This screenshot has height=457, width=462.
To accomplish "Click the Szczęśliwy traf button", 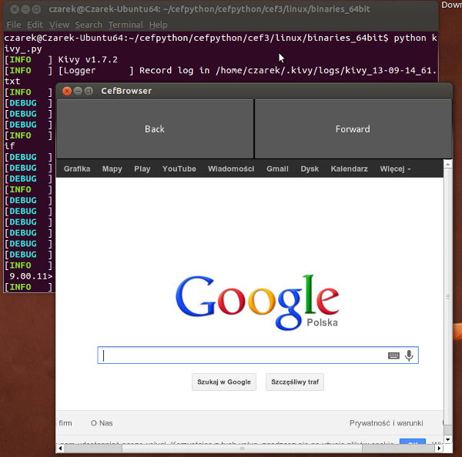I will coord(295,382).
